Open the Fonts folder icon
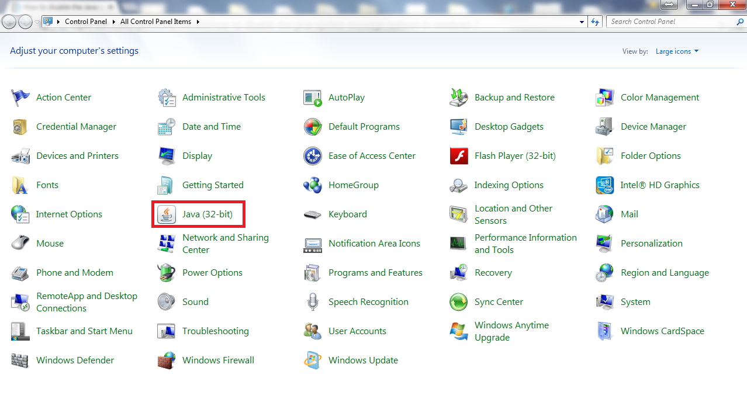 pyautogui.click(x=20, y=185)
